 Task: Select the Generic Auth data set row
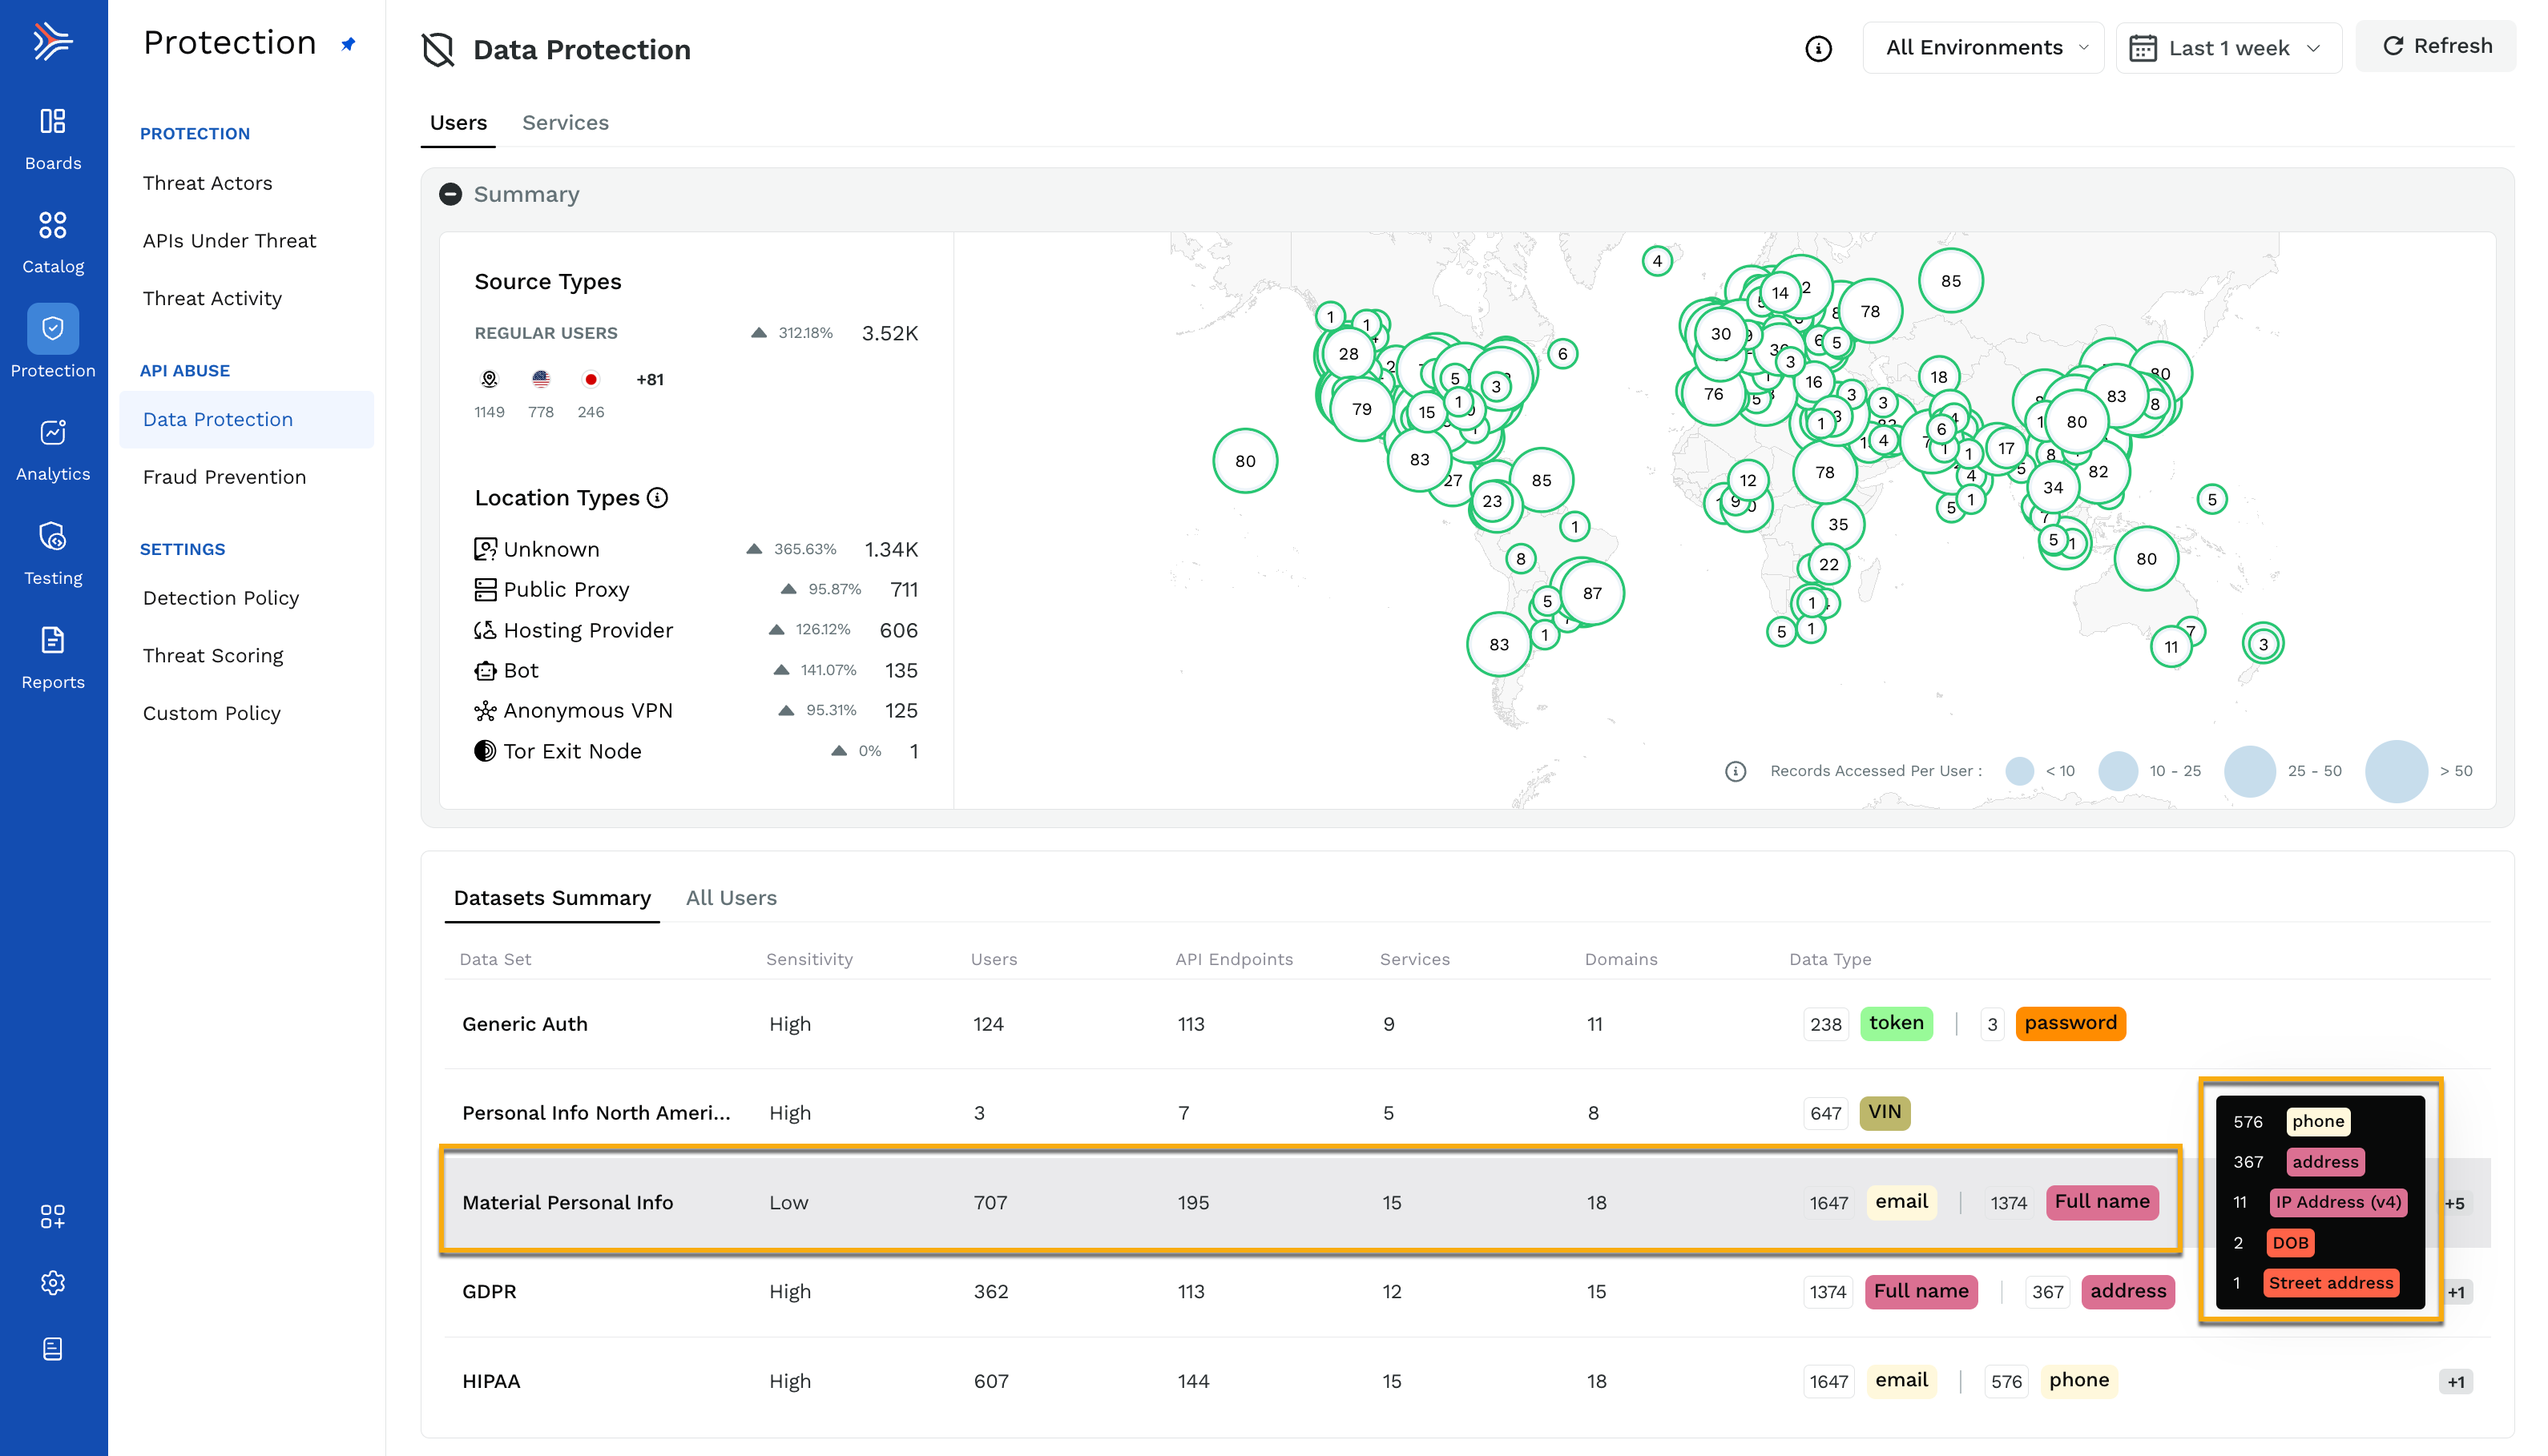(1468, 1024)
